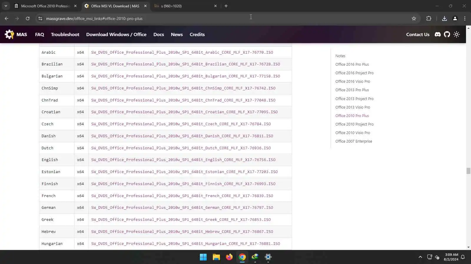The image size is (471, 264).
Task: Select the Office MSI VL Download tab
Action: tap(115, 6)
